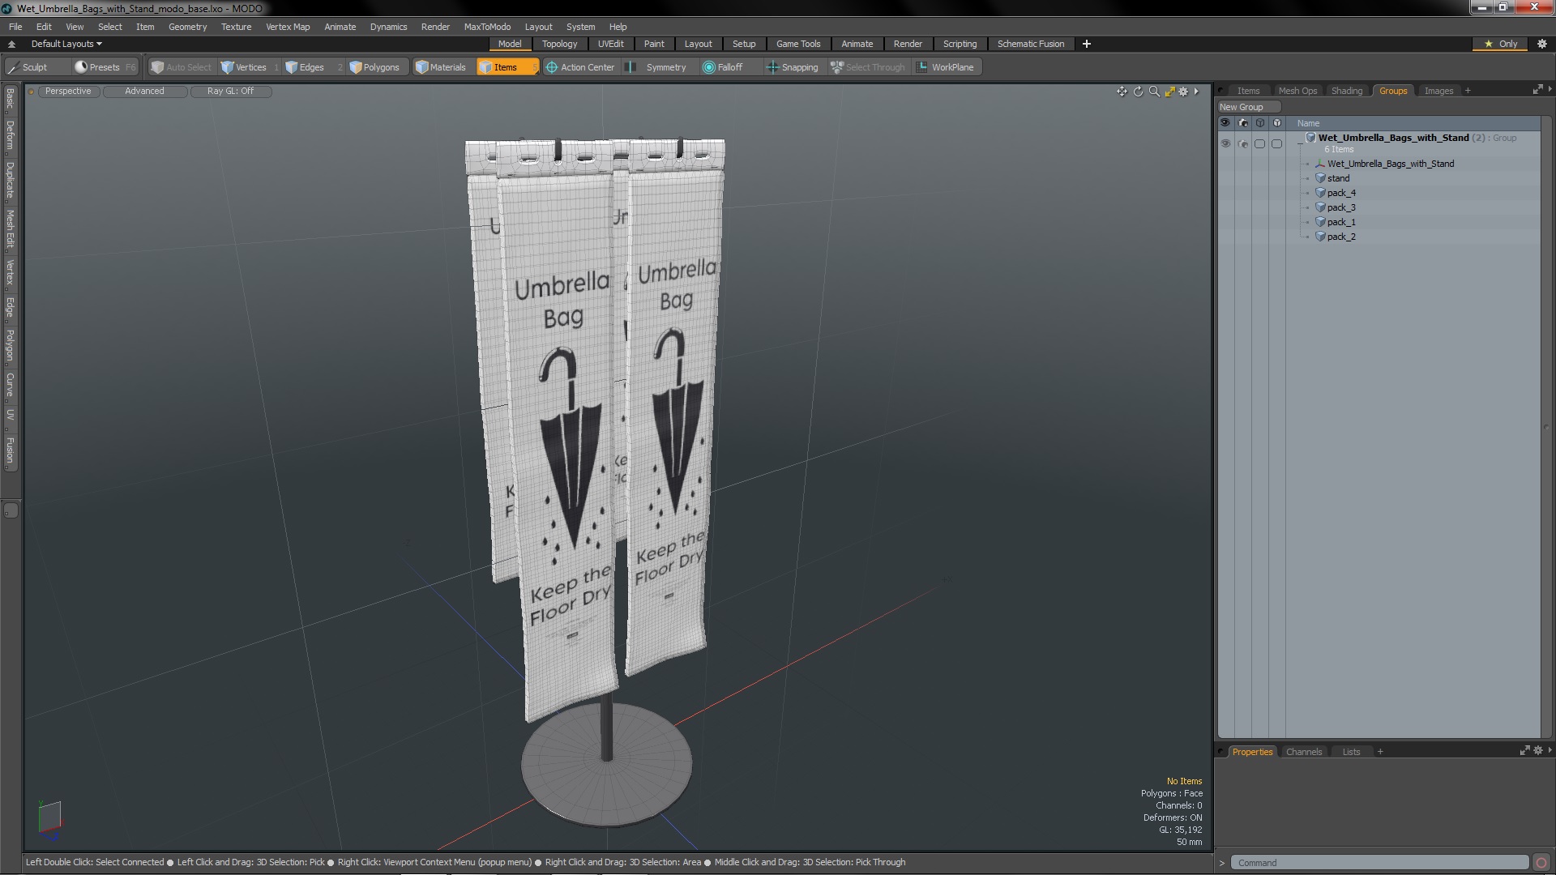
Task: Open application settings gear at top right
Action: 1542,44
